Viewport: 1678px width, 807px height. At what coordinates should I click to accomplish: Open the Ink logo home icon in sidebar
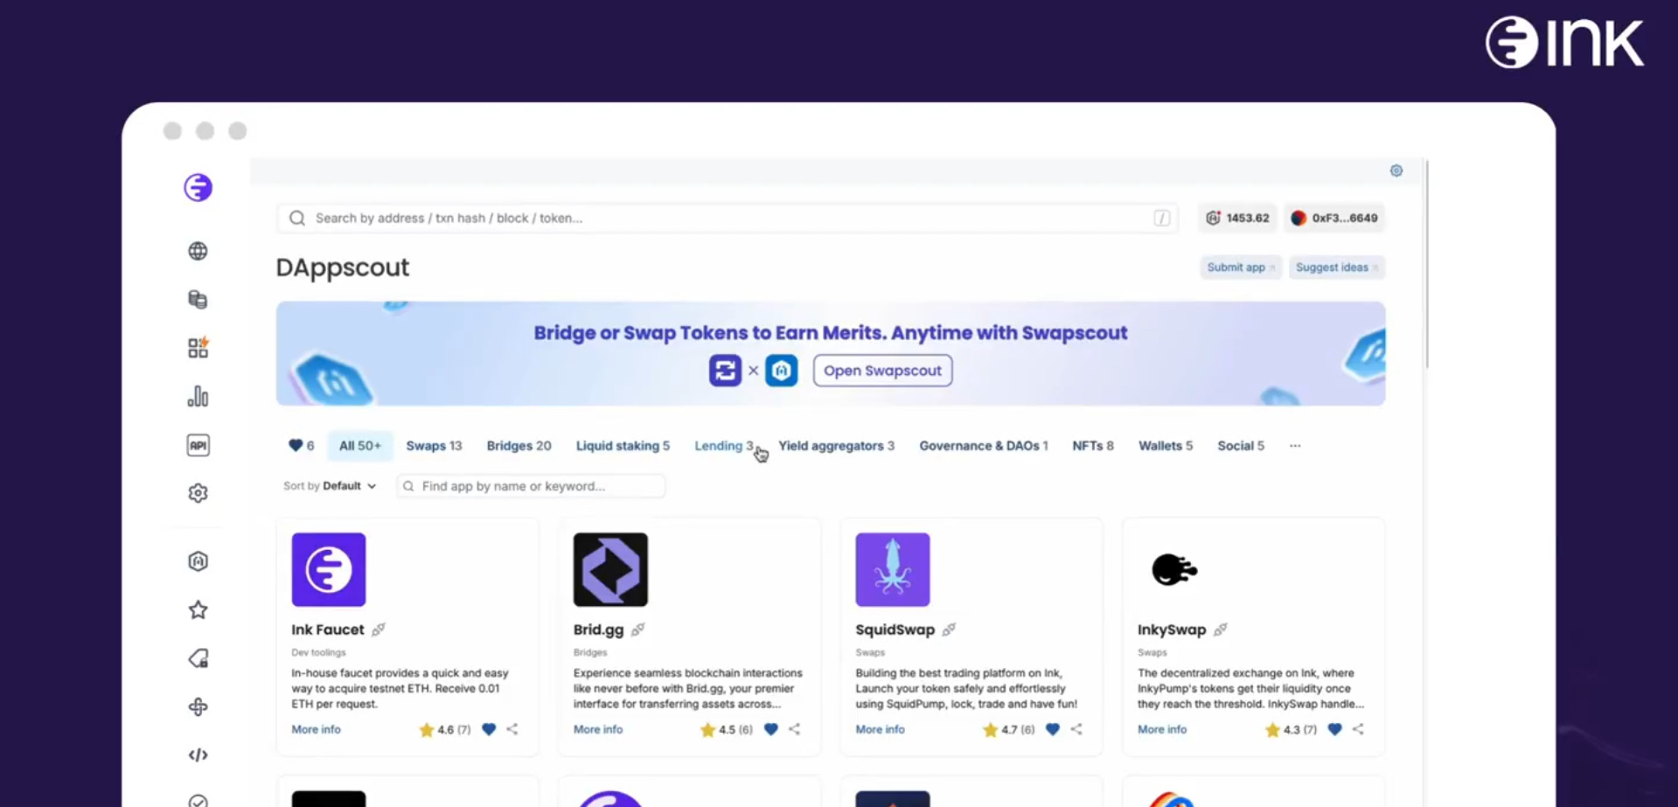[x=198, y=187]
